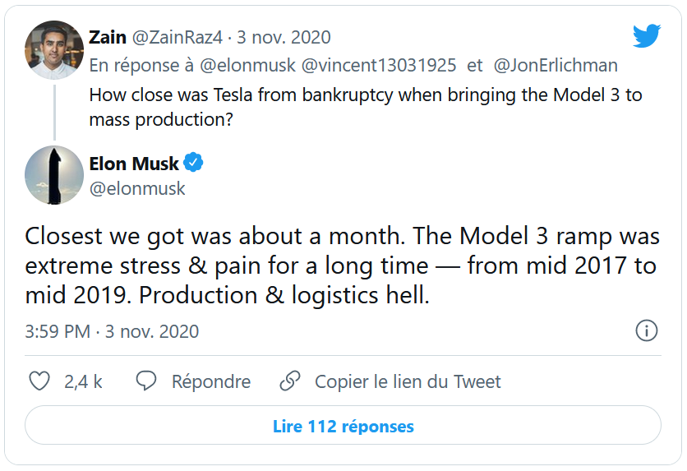The image size is (687, 471).
Task: Click the 2,4 k likes count
Action: (x=83, y=381)
